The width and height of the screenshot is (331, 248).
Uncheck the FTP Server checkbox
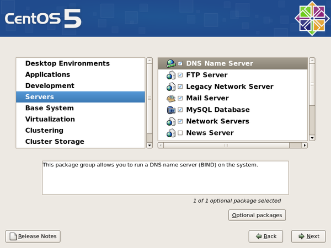[x=180, y=75]
